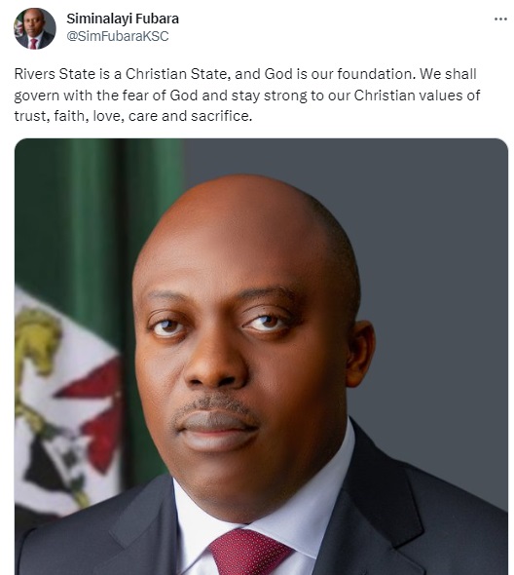Click the tweet text paragraph

click(247, 95)
